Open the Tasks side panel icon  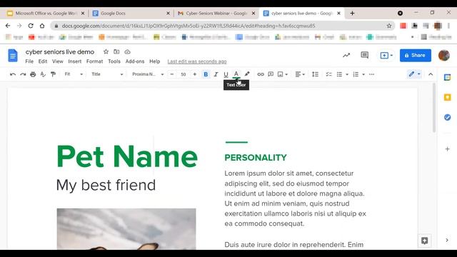pos(448,117)
